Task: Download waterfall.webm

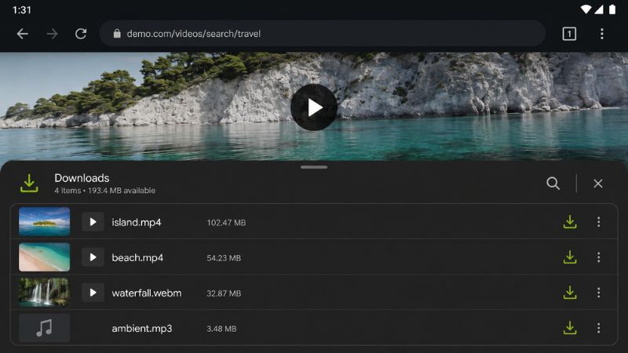Action: 570,293
